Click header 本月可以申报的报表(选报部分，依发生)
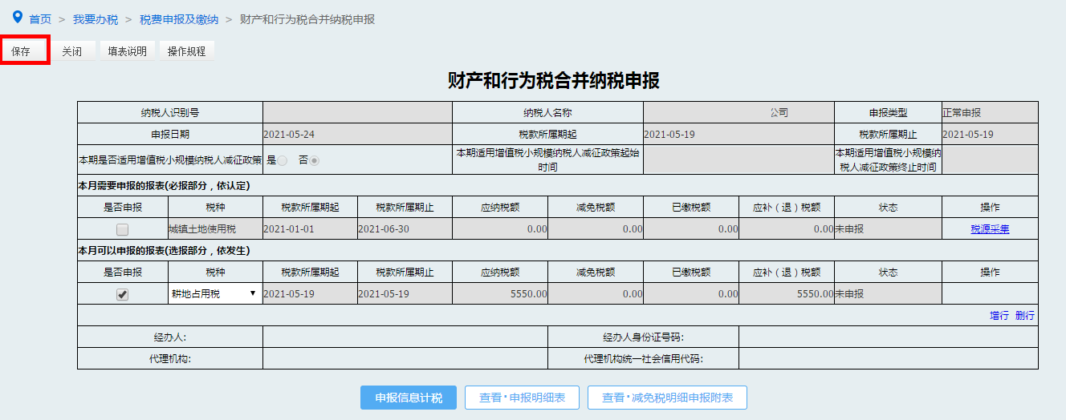This screenshot has height=420, width=1066. click(x=165, y=251)
